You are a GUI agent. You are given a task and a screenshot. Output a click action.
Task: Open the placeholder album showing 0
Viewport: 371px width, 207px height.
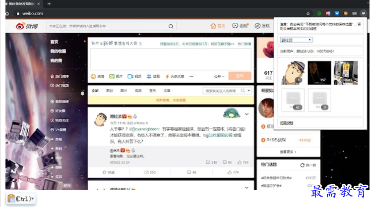(x=319, y=100)
